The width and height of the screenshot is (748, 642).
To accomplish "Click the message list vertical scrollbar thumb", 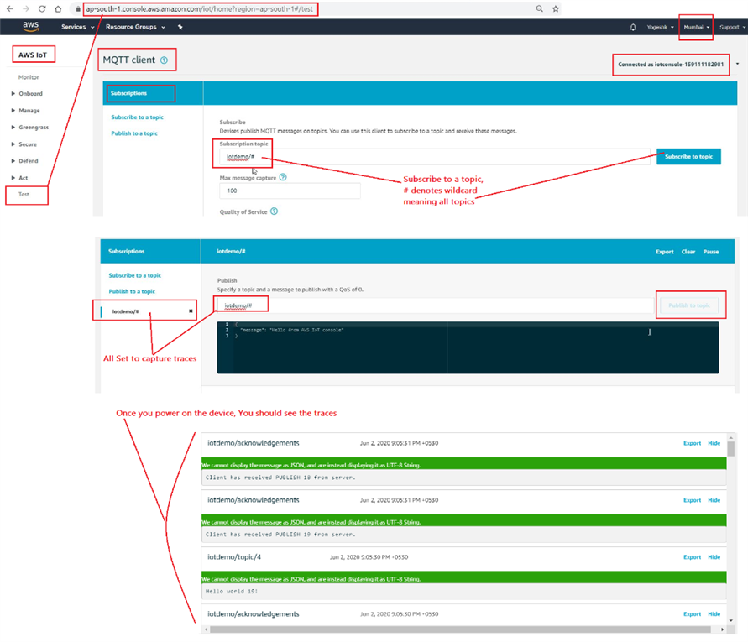I will click(731, 449).
